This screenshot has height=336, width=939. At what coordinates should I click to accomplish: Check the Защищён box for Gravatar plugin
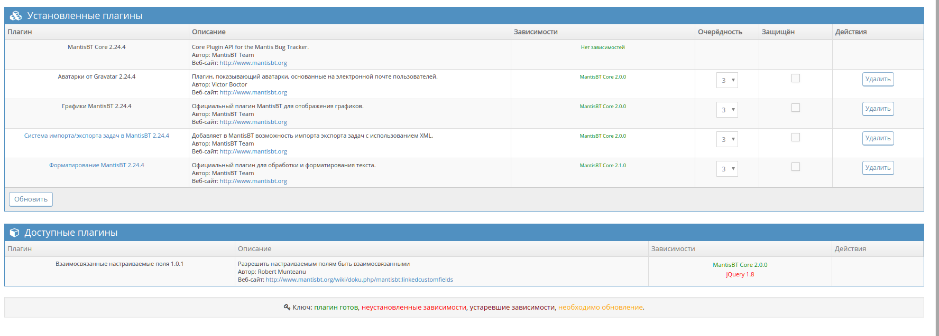(x=795, y=78)
